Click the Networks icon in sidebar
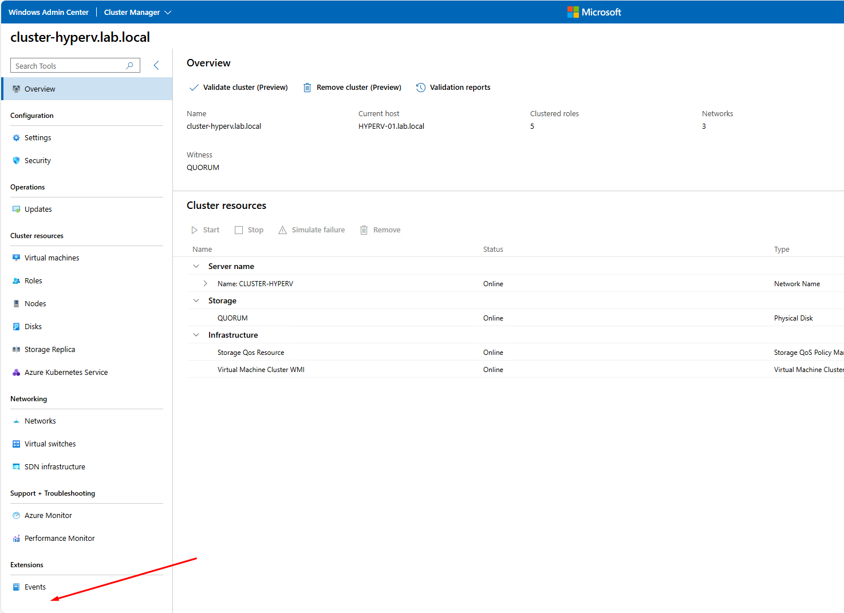 [x=16, y=421]
